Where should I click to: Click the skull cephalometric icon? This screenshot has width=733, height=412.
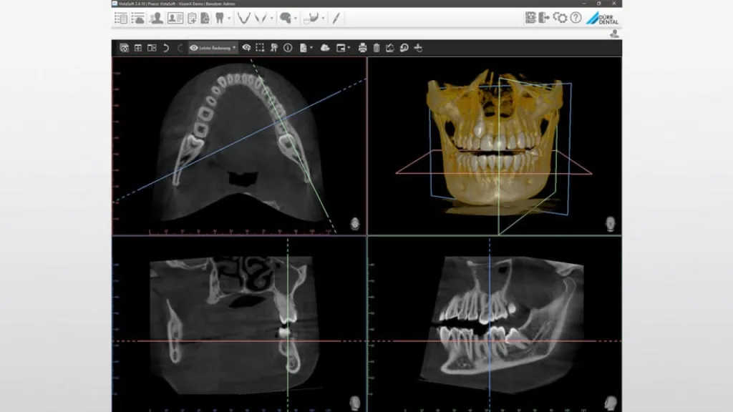coord(286,18)
